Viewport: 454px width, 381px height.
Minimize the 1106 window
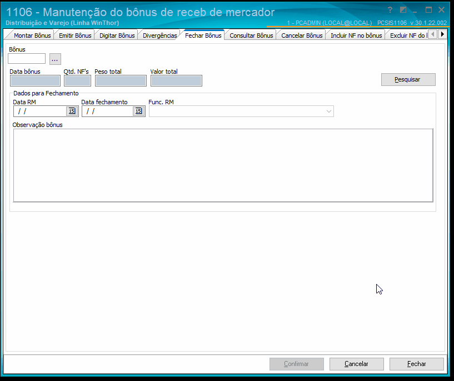click(x=415, y=11)
